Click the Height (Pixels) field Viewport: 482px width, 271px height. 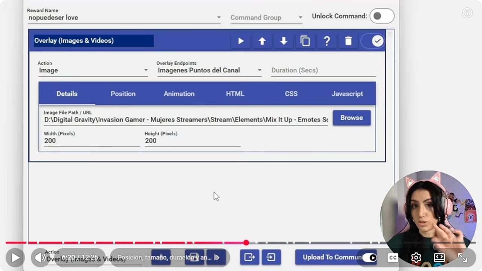[x=192, y=141]
